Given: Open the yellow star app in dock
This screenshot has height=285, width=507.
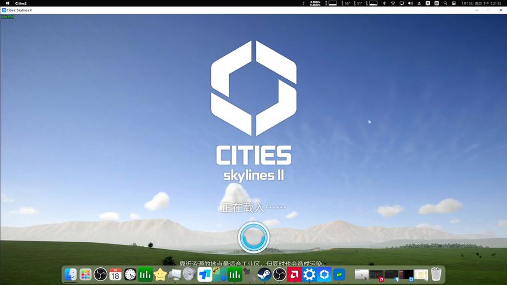Looking at the screenshot, I should (160, 275).
